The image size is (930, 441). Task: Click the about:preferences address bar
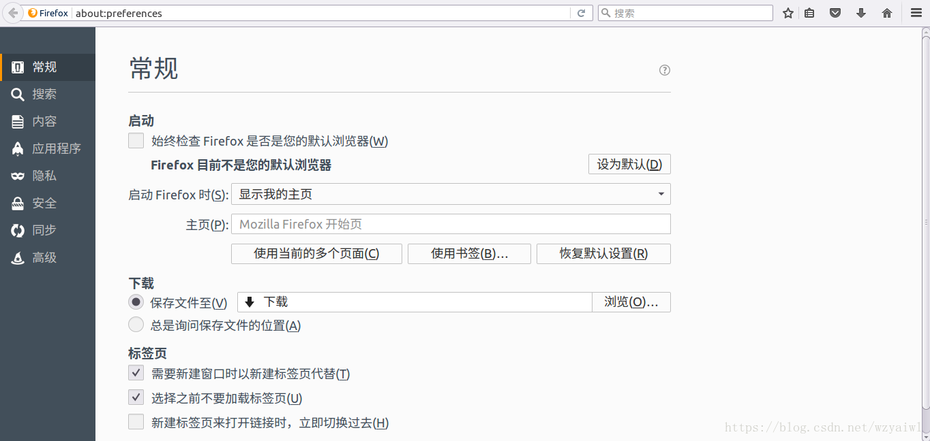pos(320,13)
